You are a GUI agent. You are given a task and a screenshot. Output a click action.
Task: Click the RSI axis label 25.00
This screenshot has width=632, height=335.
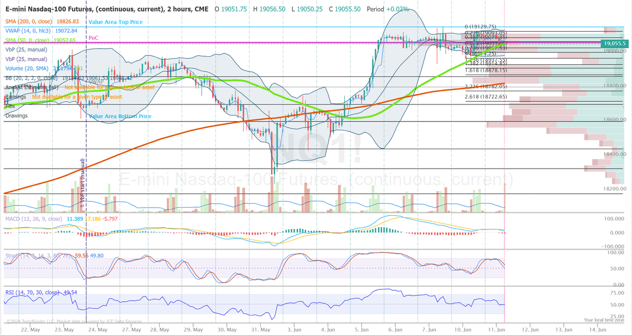pyautogui.click(x=616, y=317)
